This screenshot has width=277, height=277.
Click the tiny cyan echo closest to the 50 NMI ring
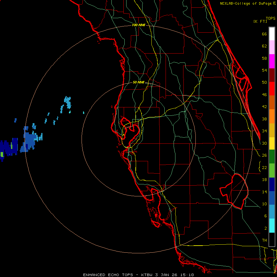click(x=84, y=113)
